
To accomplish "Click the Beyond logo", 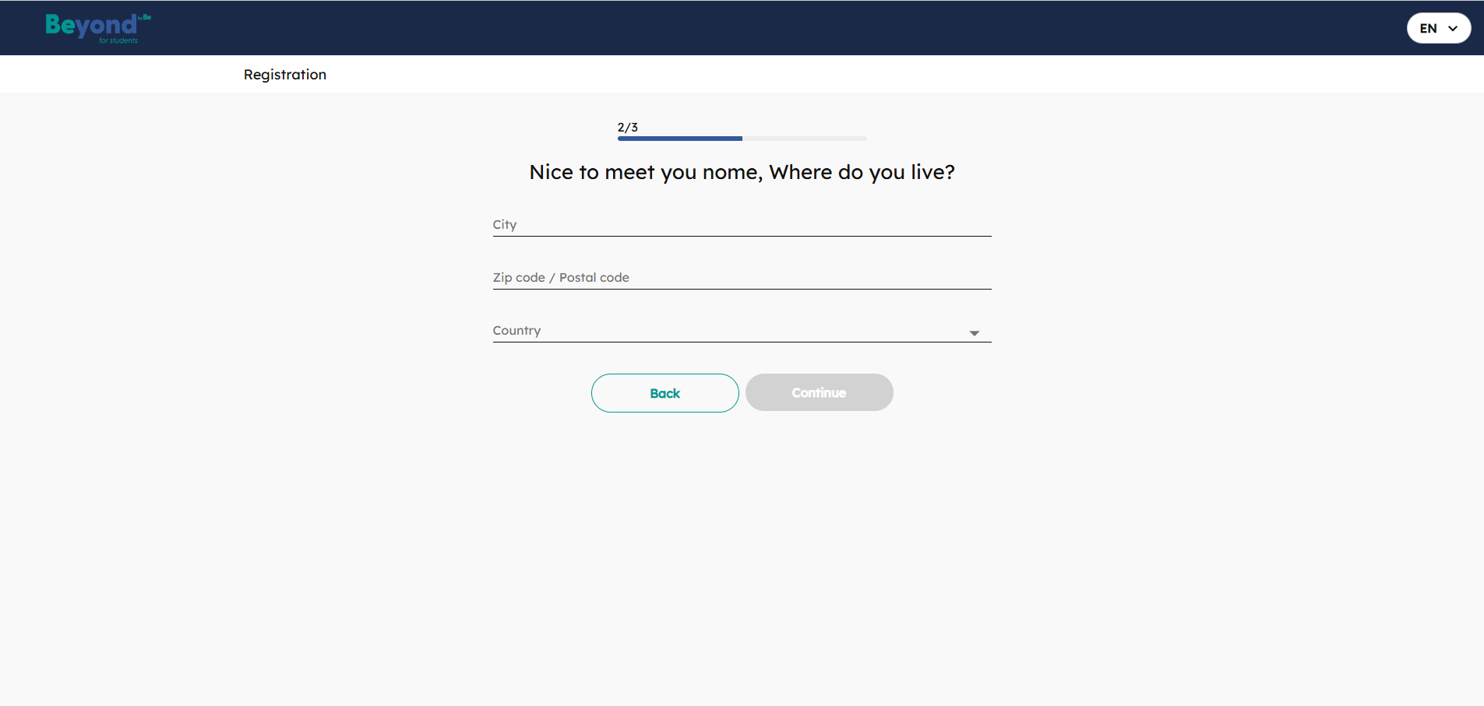I will click(x=91, y=26).
